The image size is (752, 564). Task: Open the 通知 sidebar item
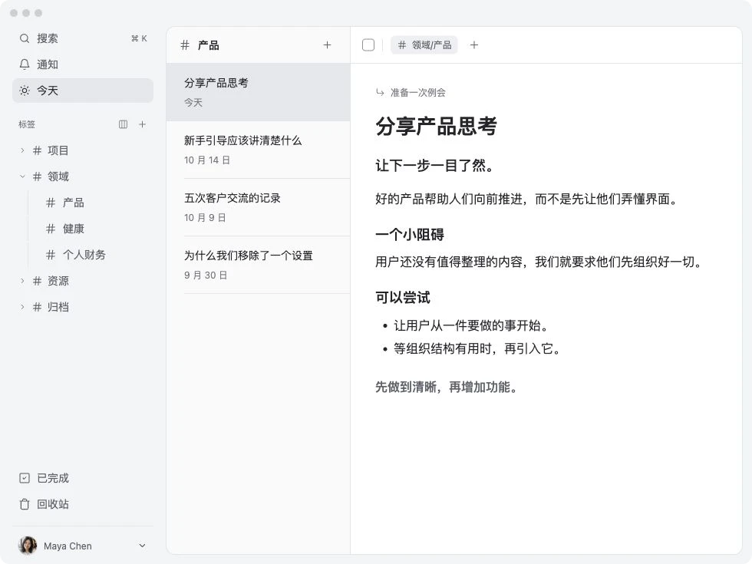tap(83, 64)
